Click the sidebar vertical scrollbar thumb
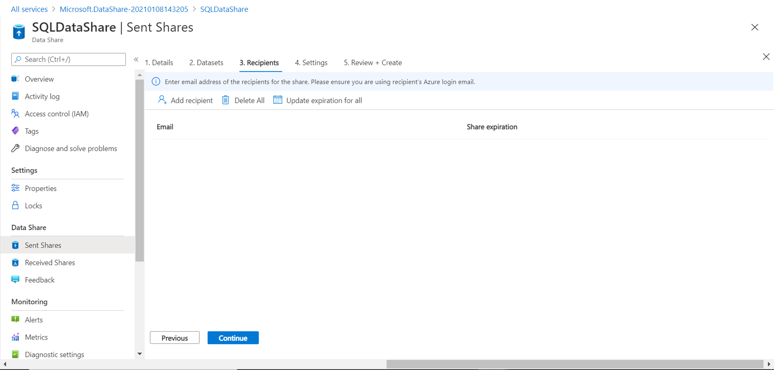Image resolution: width=774 pixels, height=370 pixels. (x=140, y=170)
